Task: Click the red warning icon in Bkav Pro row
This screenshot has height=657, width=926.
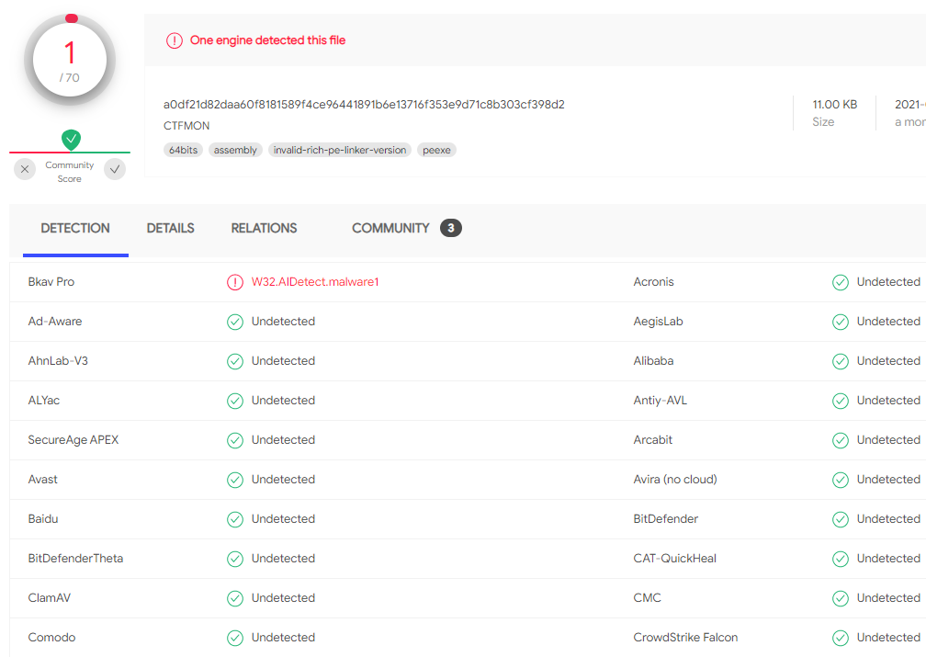Action: point(235,282)
